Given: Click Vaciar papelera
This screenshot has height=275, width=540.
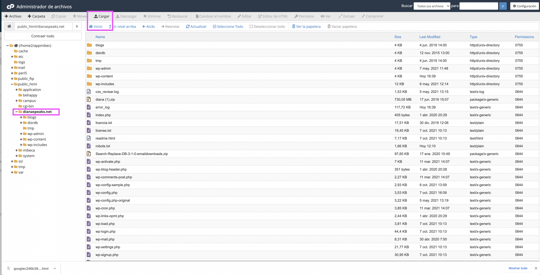Looking at the screenshot, I should [342, 26].
